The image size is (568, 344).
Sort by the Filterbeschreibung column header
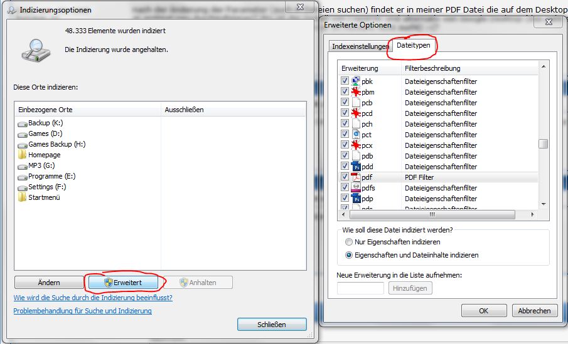point(470,68)
